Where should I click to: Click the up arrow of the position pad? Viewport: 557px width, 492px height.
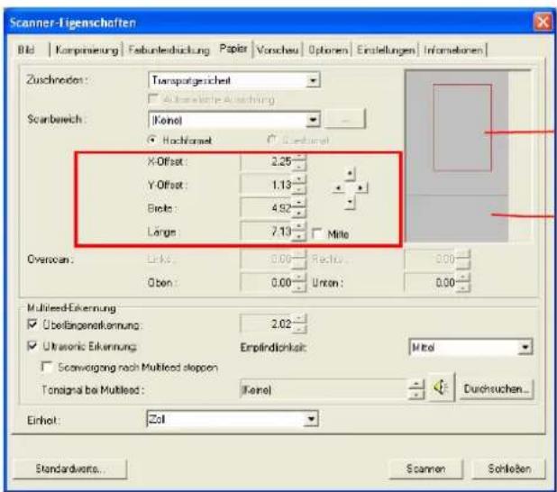[350, 174]
